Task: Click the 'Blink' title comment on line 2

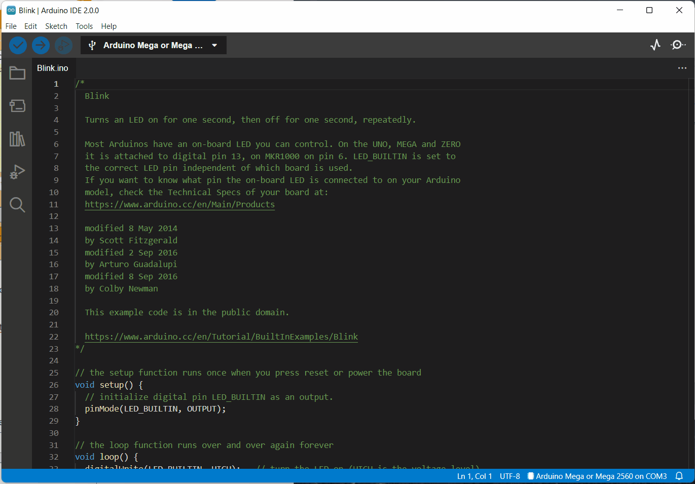Action: pos(97,96)
